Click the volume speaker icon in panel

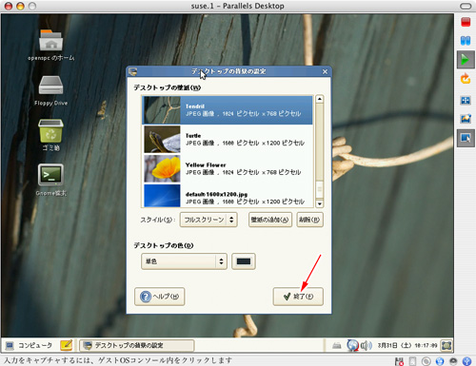366,345
